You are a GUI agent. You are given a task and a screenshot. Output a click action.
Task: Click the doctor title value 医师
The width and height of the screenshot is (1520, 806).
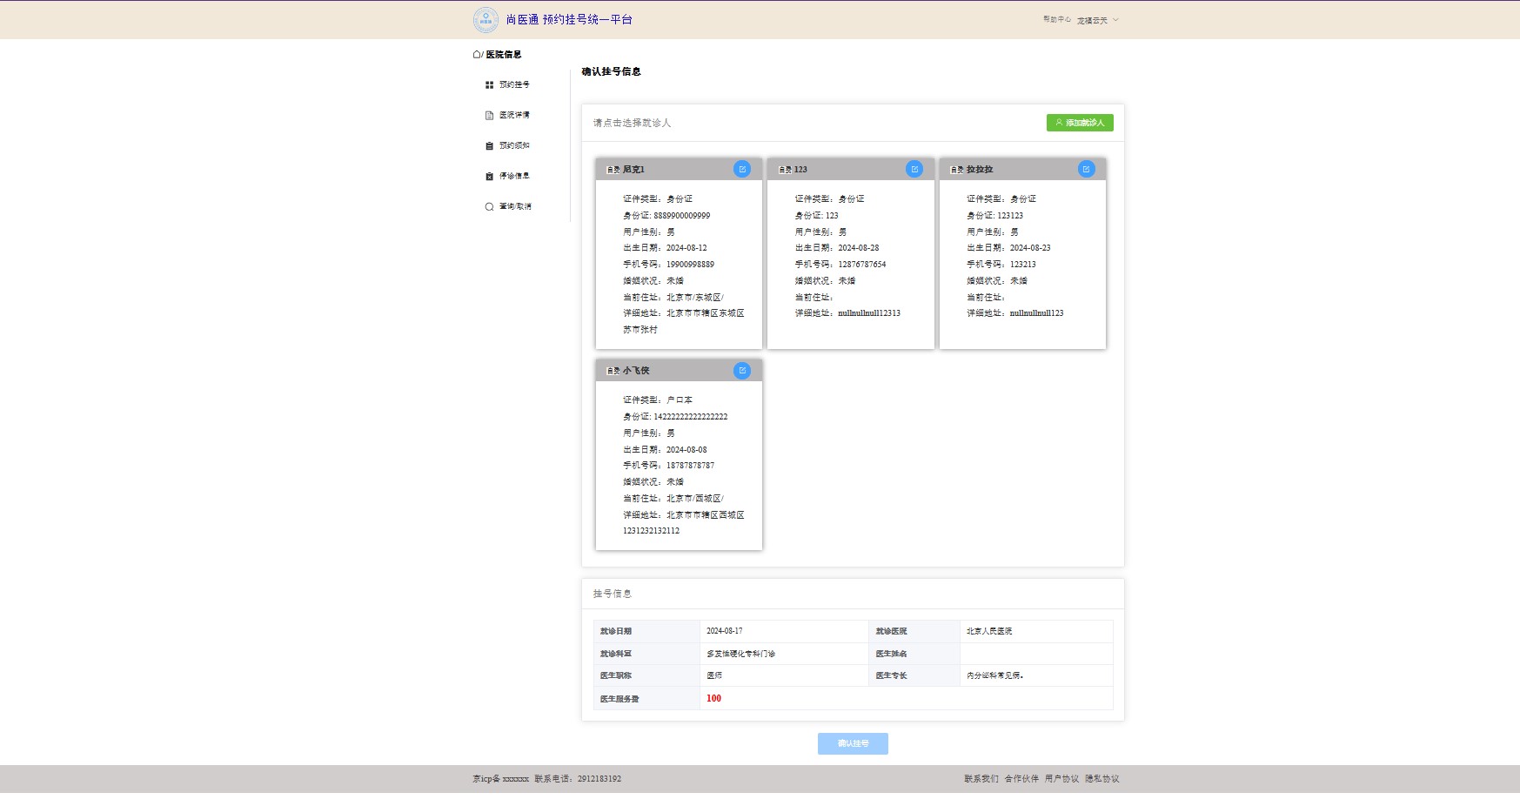714,675
